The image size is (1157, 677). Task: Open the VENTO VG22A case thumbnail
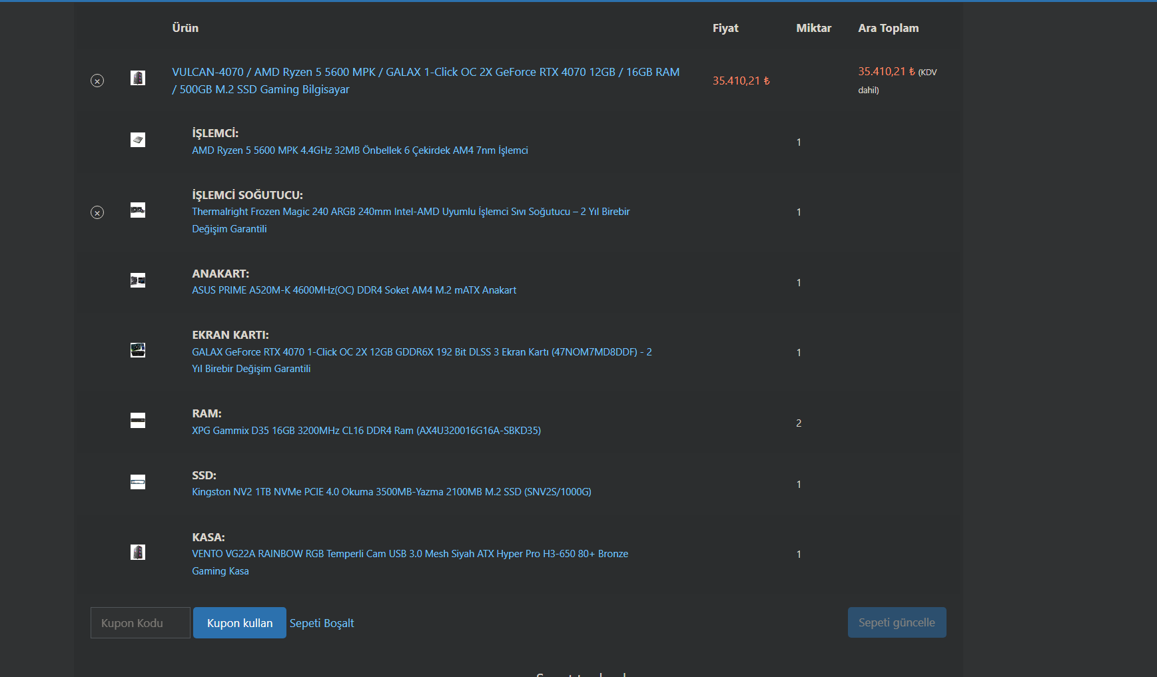coord(138,553)
